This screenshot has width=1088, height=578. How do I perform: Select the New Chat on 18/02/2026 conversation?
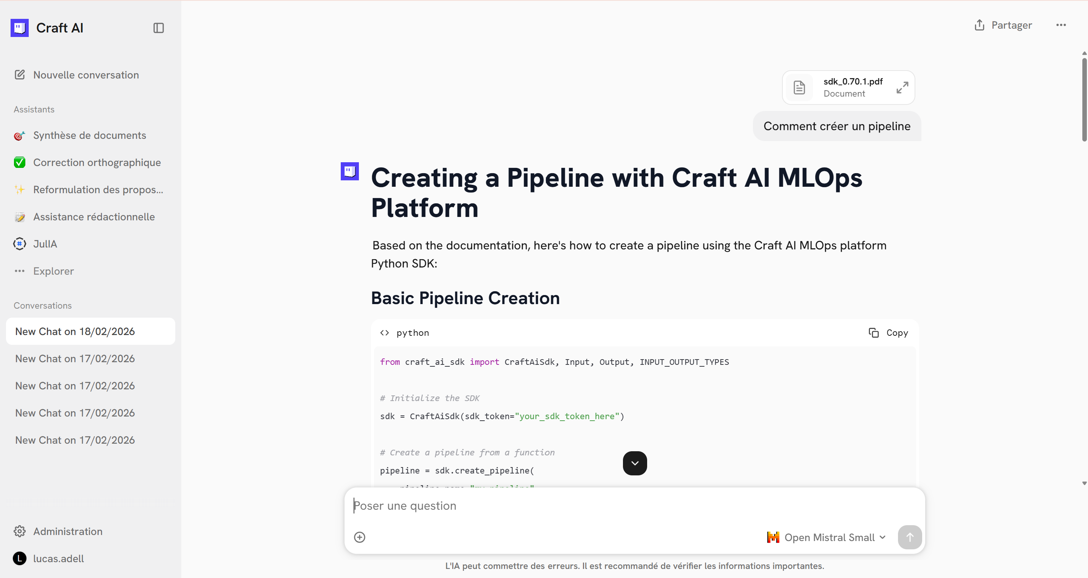point(75,332)
